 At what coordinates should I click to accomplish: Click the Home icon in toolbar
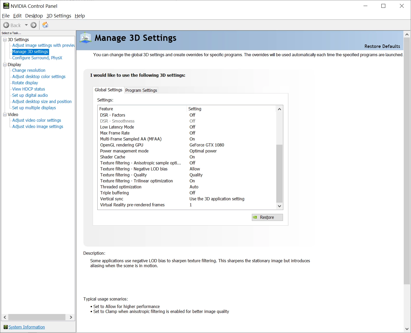(x=45, y=25)
